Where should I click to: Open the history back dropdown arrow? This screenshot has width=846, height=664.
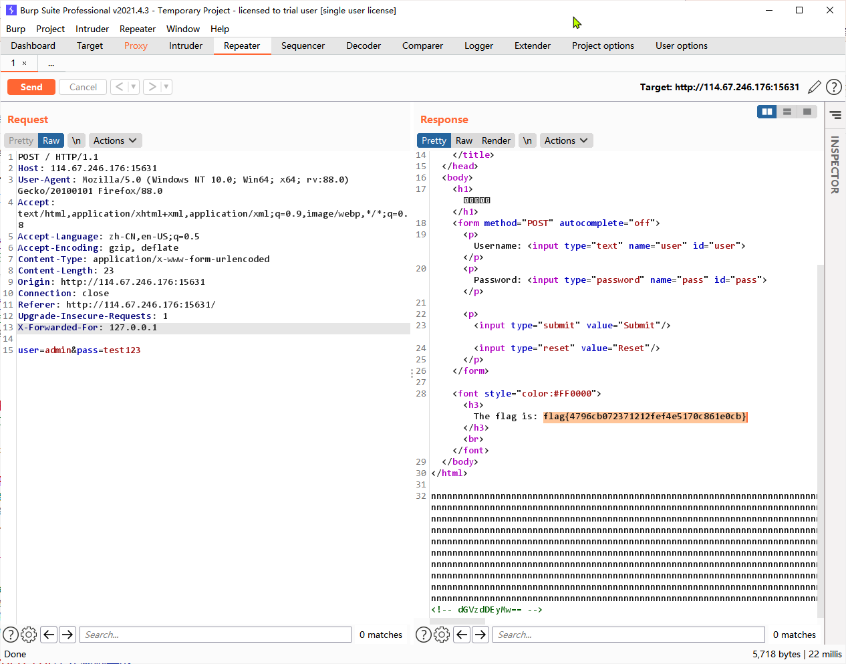[134, 87]
